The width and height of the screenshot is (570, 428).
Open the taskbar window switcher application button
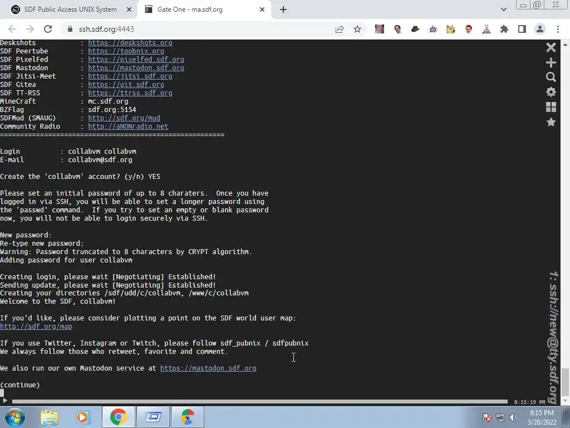[153, 417]
